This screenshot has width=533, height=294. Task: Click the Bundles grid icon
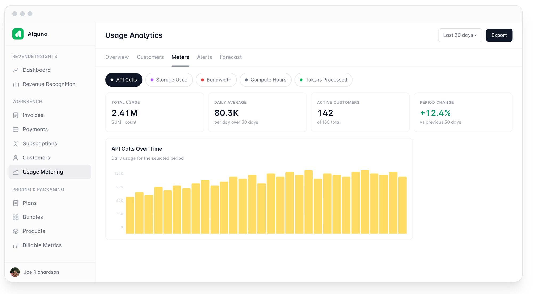click(15, 217)
